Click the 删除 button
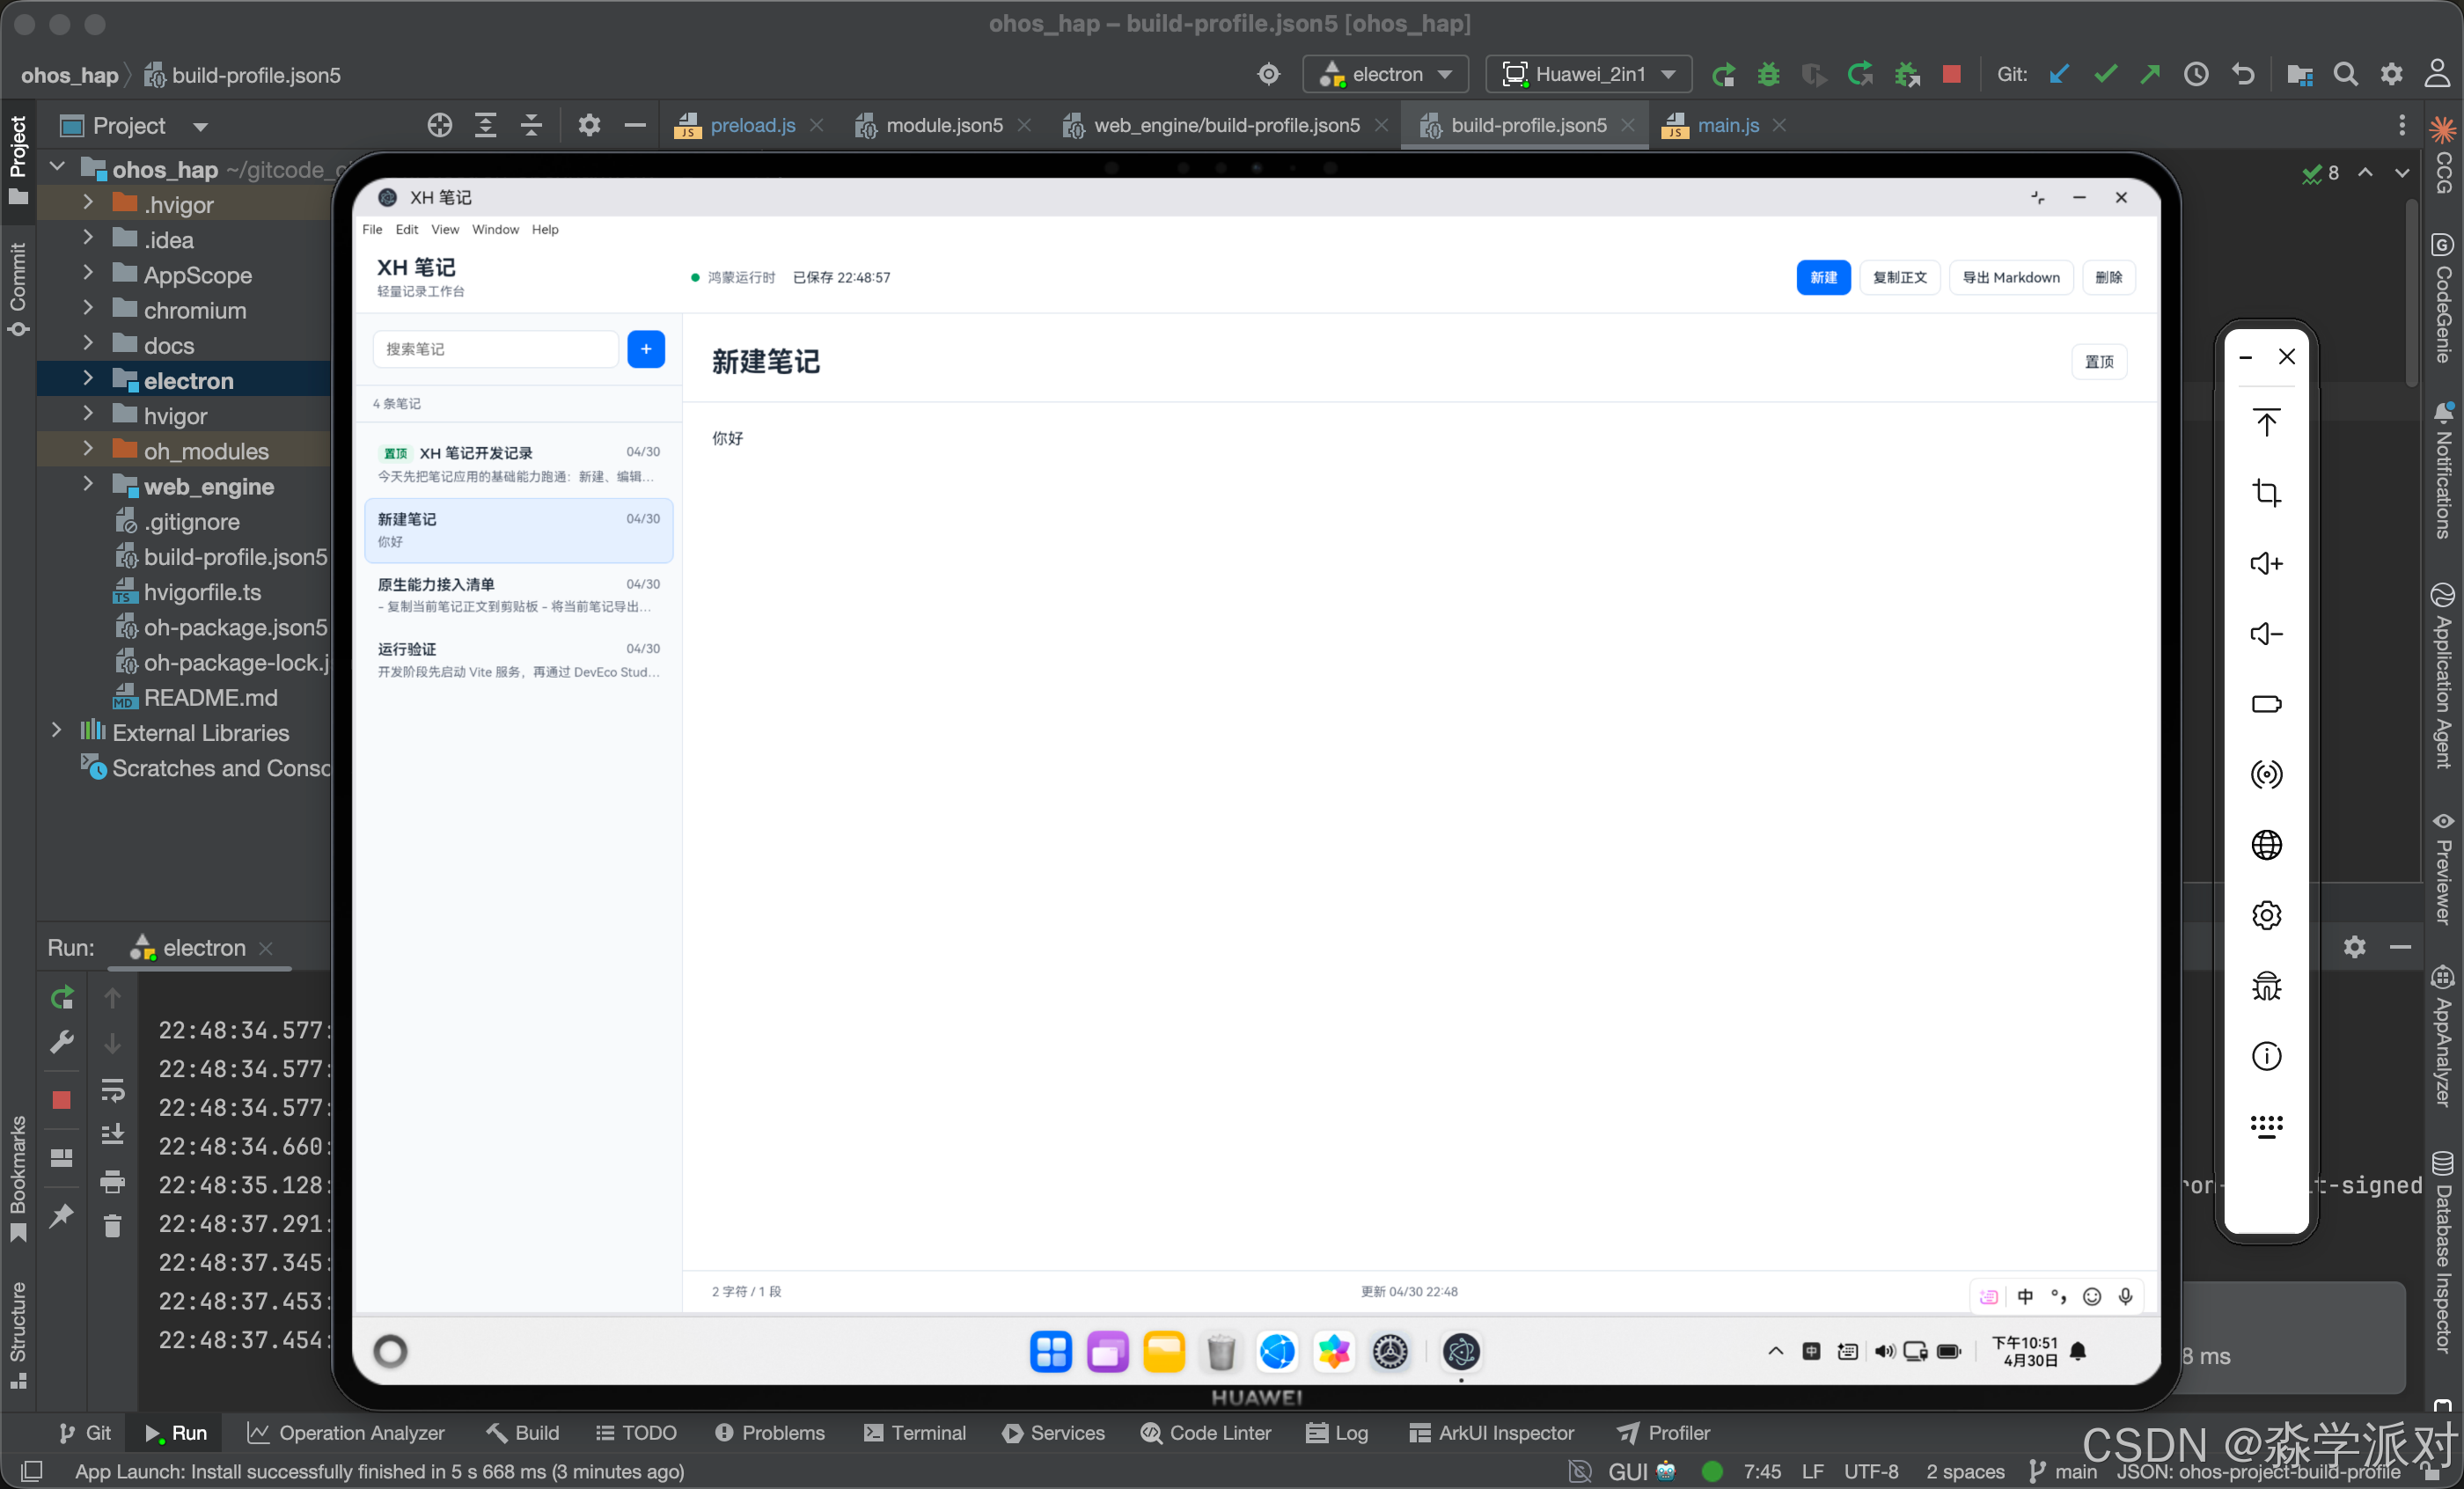 [2108, 278]
